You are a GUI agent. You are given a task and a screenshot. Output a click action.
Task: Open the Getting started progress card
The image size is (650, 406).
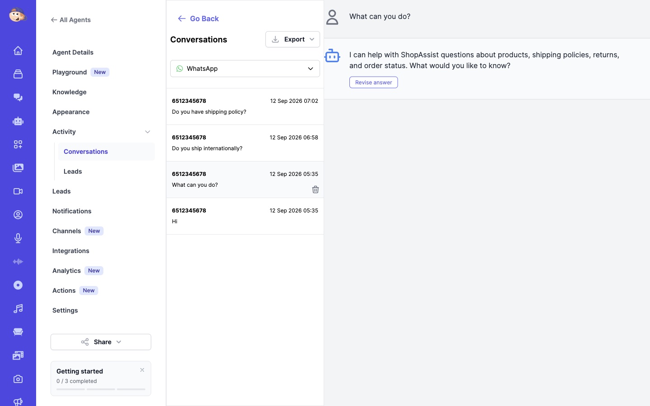[x=101, y=378]
